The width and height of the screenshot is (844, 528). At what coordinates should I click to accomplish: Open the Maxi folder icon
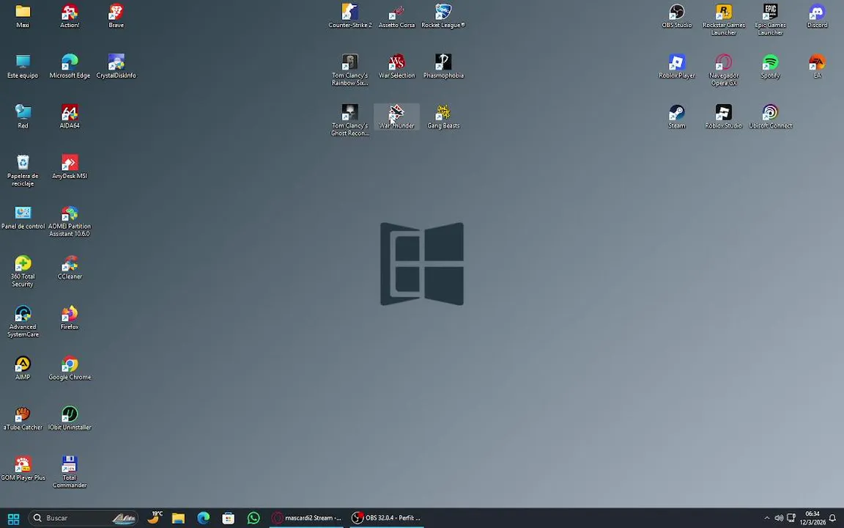[x=23, y=15]
